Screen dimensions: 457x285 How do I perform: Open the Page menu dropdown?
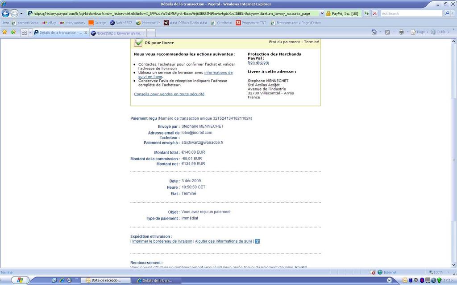coord(420,32)
